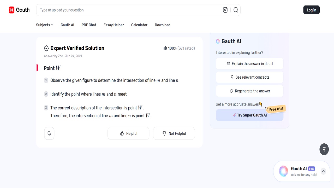Click the magnifying glass search icon

(x=236, y=10)
